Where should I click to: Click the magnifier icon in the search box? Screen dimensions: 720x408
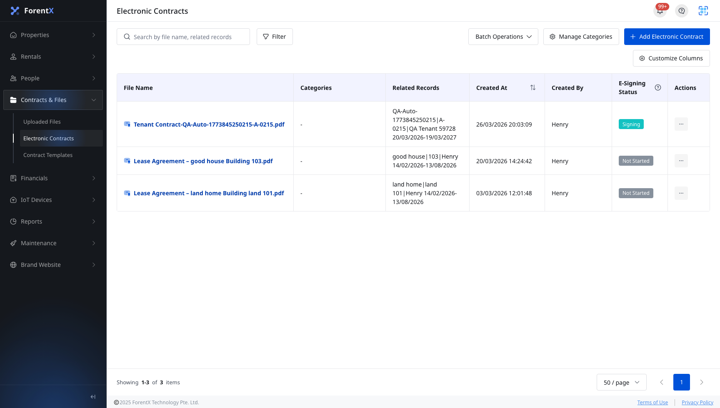(x=127, y=37)
